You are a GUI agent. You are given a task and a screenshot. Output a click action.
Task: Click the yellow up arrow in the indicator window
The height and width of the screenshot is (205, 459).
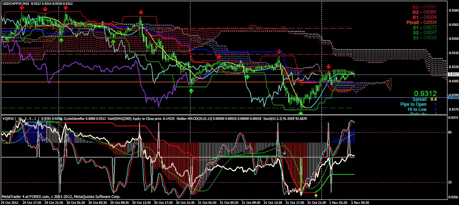point(316,195)
